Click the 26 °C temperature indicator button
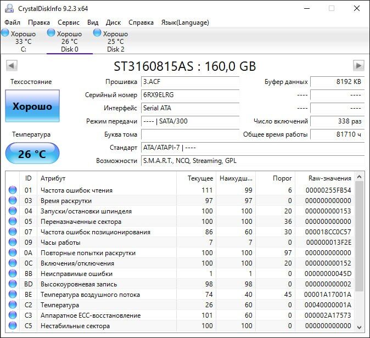Screen dimensions: 370x338 coord(32,154)
